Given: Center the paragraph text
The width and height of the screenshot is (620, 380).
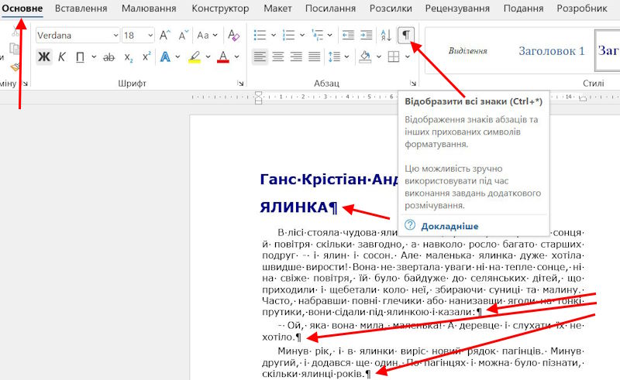Looking at the screenshot, I should [278, 56].
